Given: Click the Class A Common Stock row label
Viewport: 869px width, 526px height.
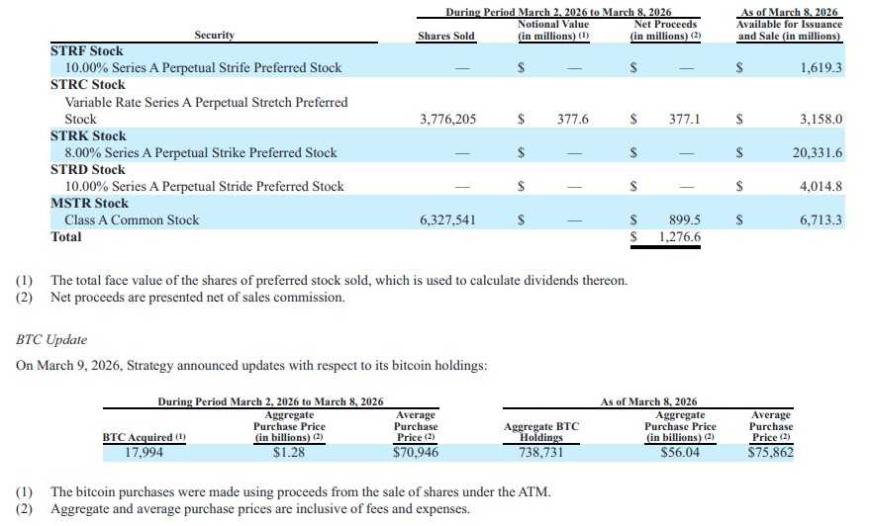Looking at the screenshot, I should pyautogui.click(x=132, y=220).
